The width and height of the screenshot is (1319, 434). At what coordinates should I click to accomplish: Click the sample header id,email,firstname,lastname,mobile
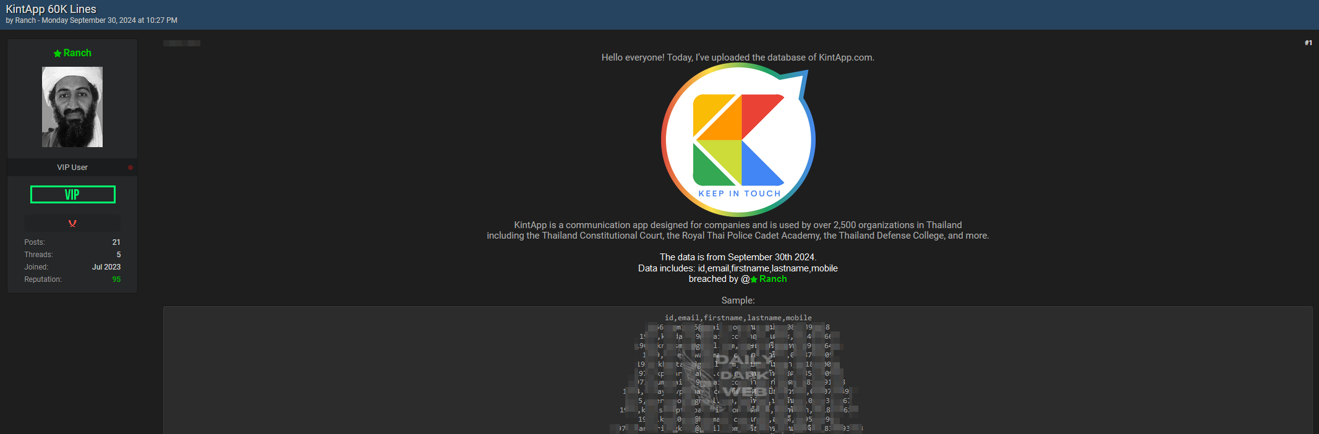738,318
